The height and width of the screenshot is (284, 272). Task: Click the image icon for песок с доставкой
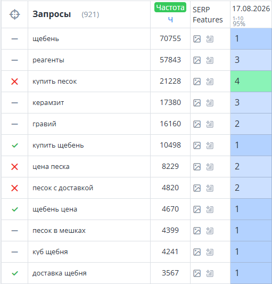(197, 188)
